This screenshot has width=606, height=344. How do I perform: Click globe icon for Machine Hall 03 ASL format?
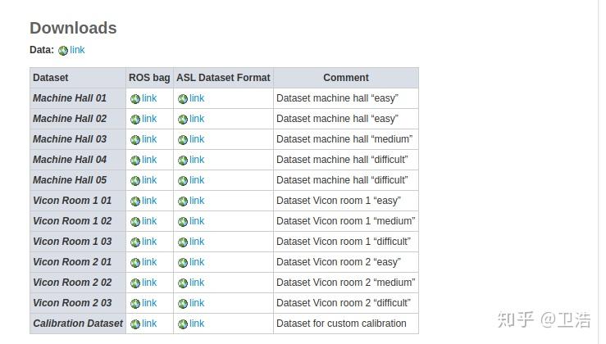[183, 140]
